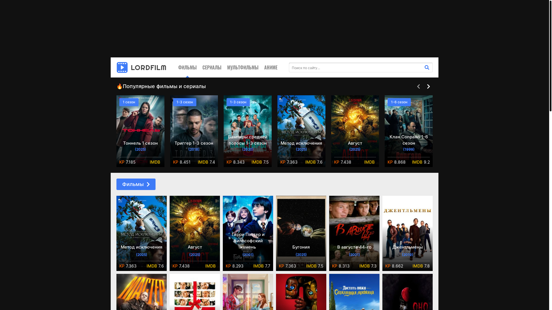This screenshot has width=552, height=310.
Task: Click the search magnifier icon
Action: tap(427, 67)
